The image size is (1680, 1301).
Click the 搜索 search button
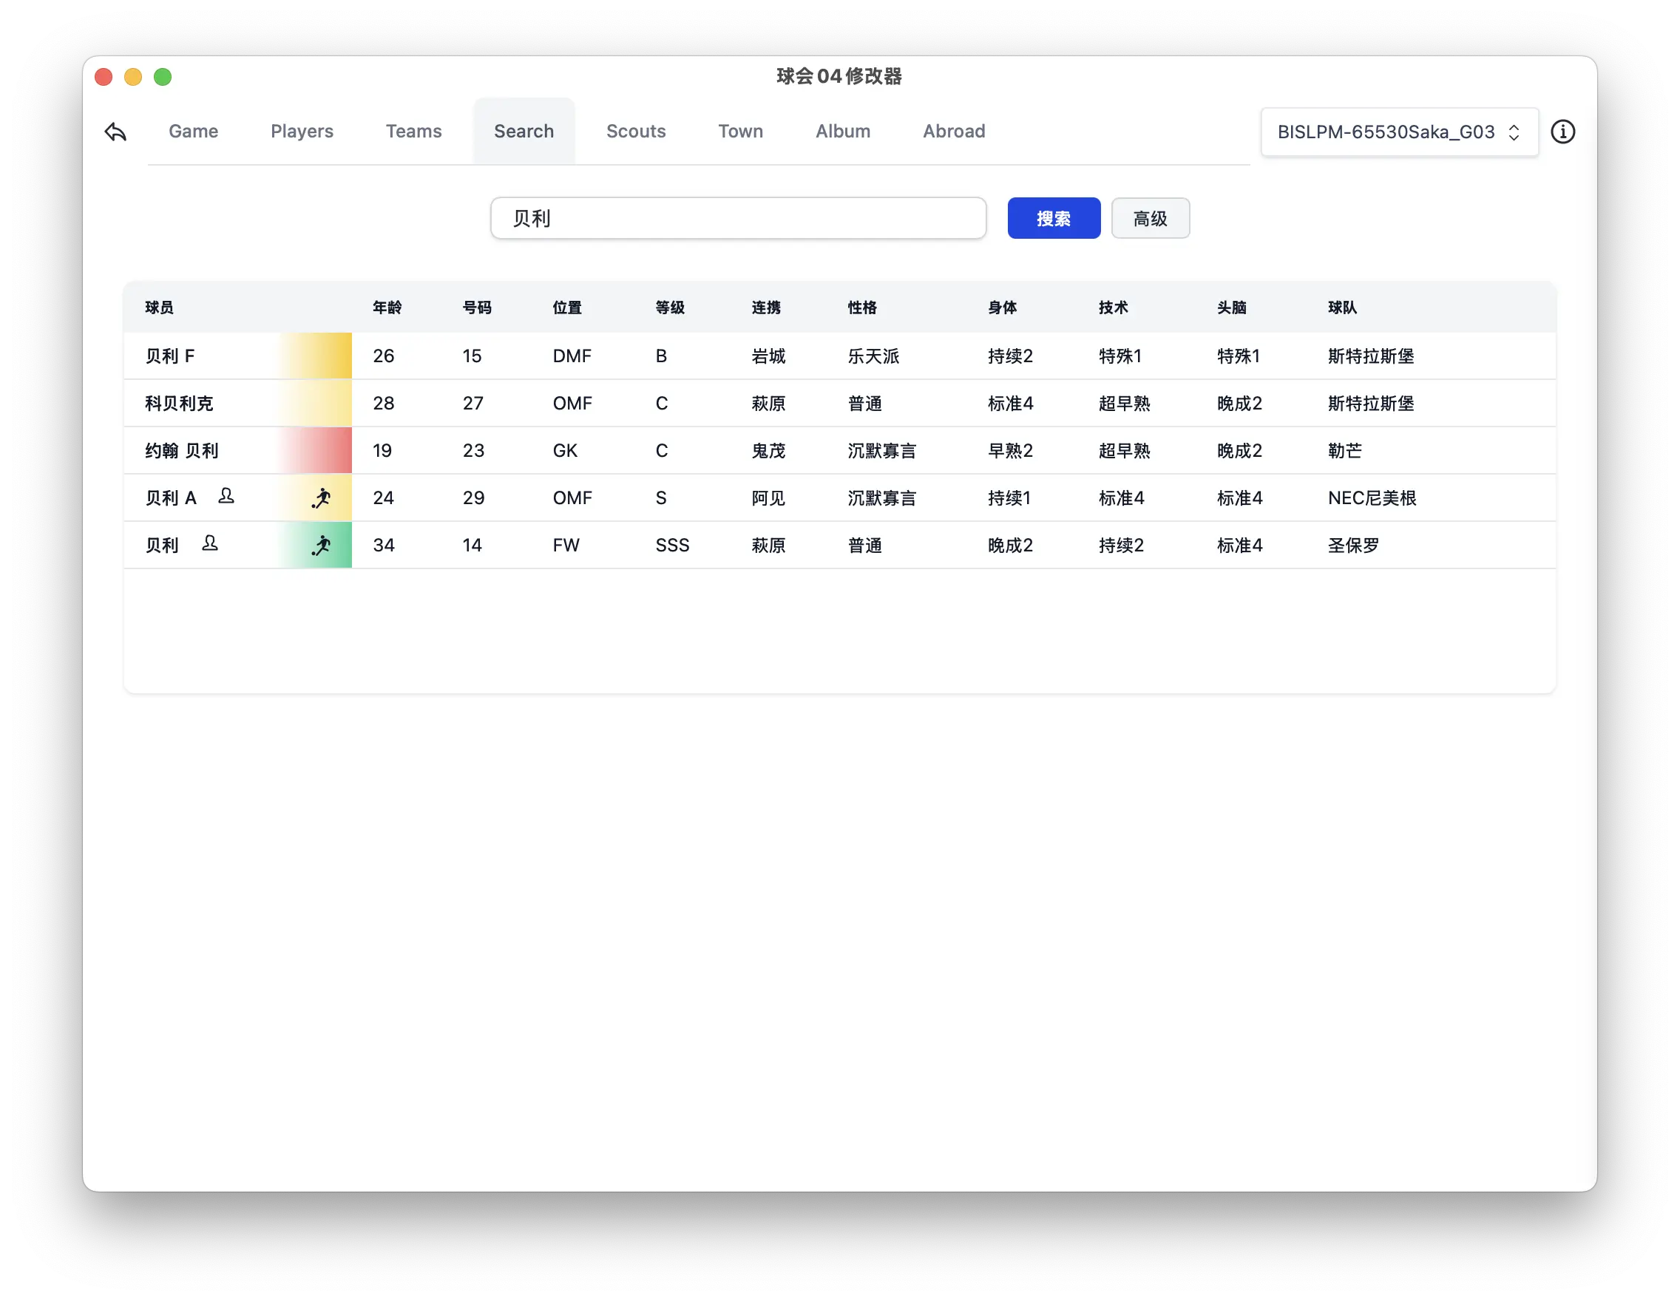click(1054, 217)
